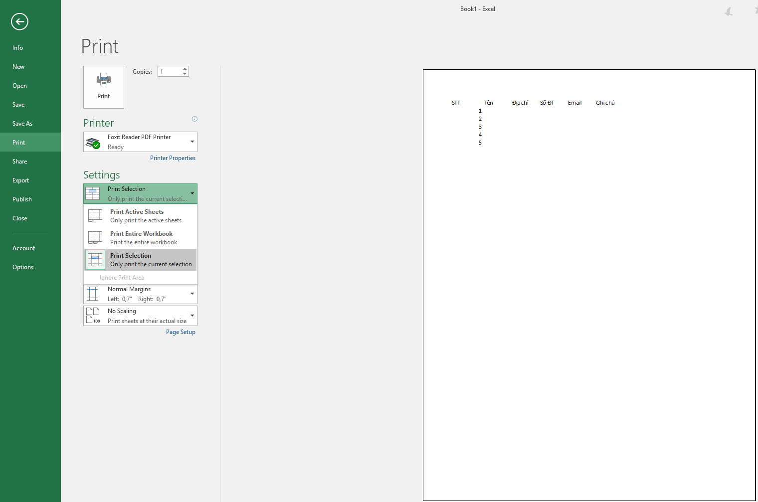Expand the Foxit Reader PDF Printer dropdown

coord(192,142)
